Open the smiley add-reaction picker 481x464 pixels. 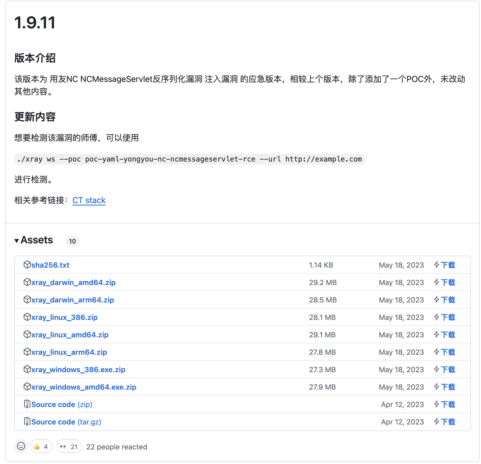tap(21, 446)
